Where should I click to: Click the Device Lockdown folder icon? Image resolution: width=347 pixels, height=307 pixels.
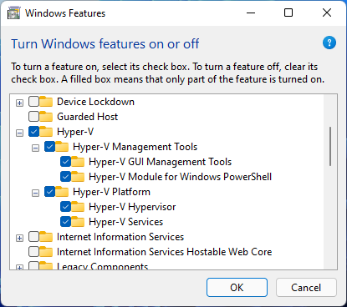(46, 102)
